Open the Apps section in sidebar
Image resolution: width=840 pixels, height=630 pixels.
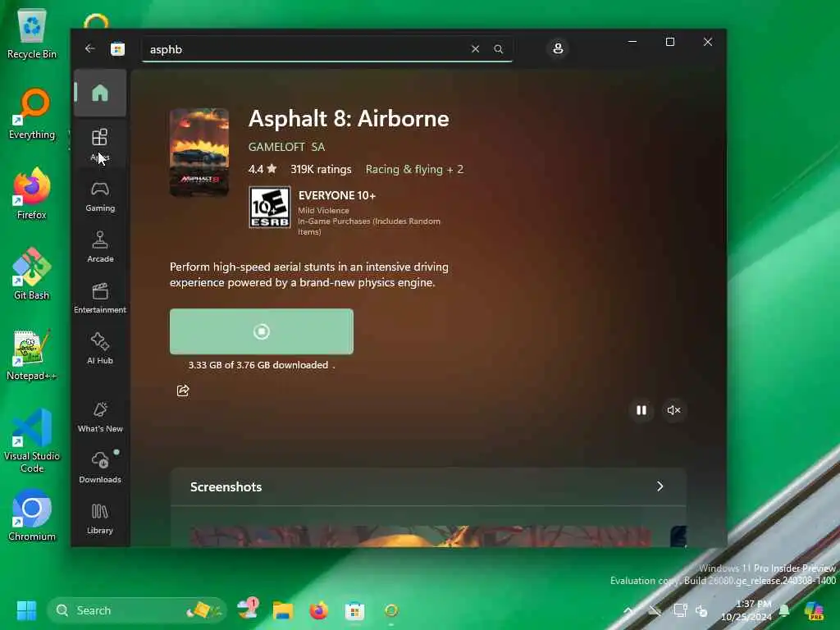pyautogui.click(x=100, y=144)
